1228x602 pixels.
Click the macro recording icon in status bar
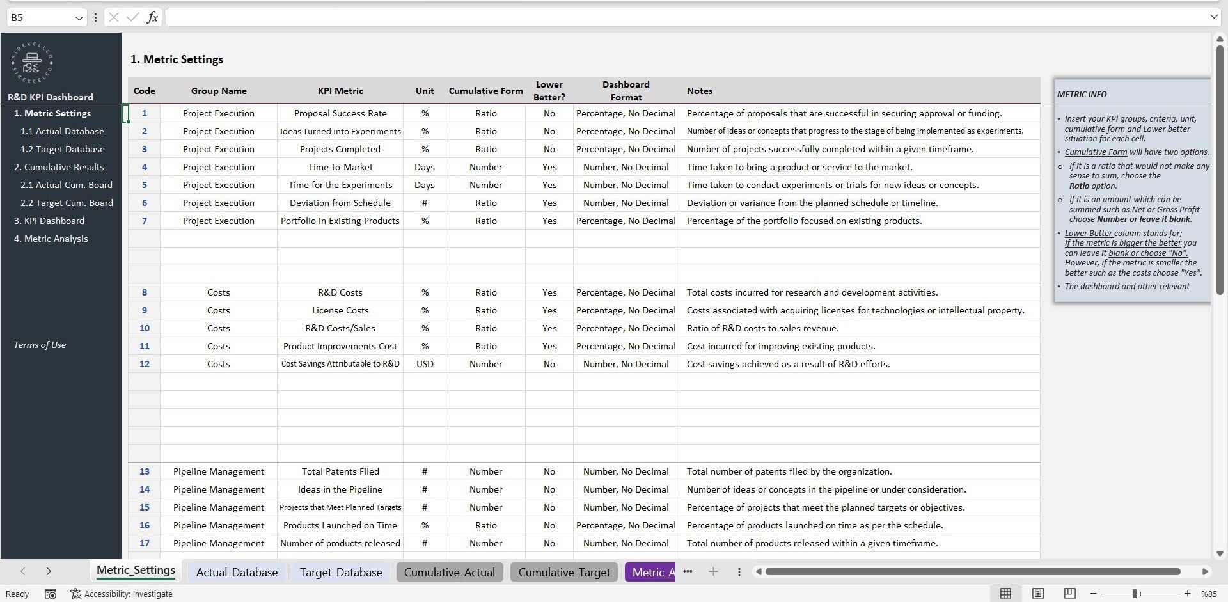[51, 594]
